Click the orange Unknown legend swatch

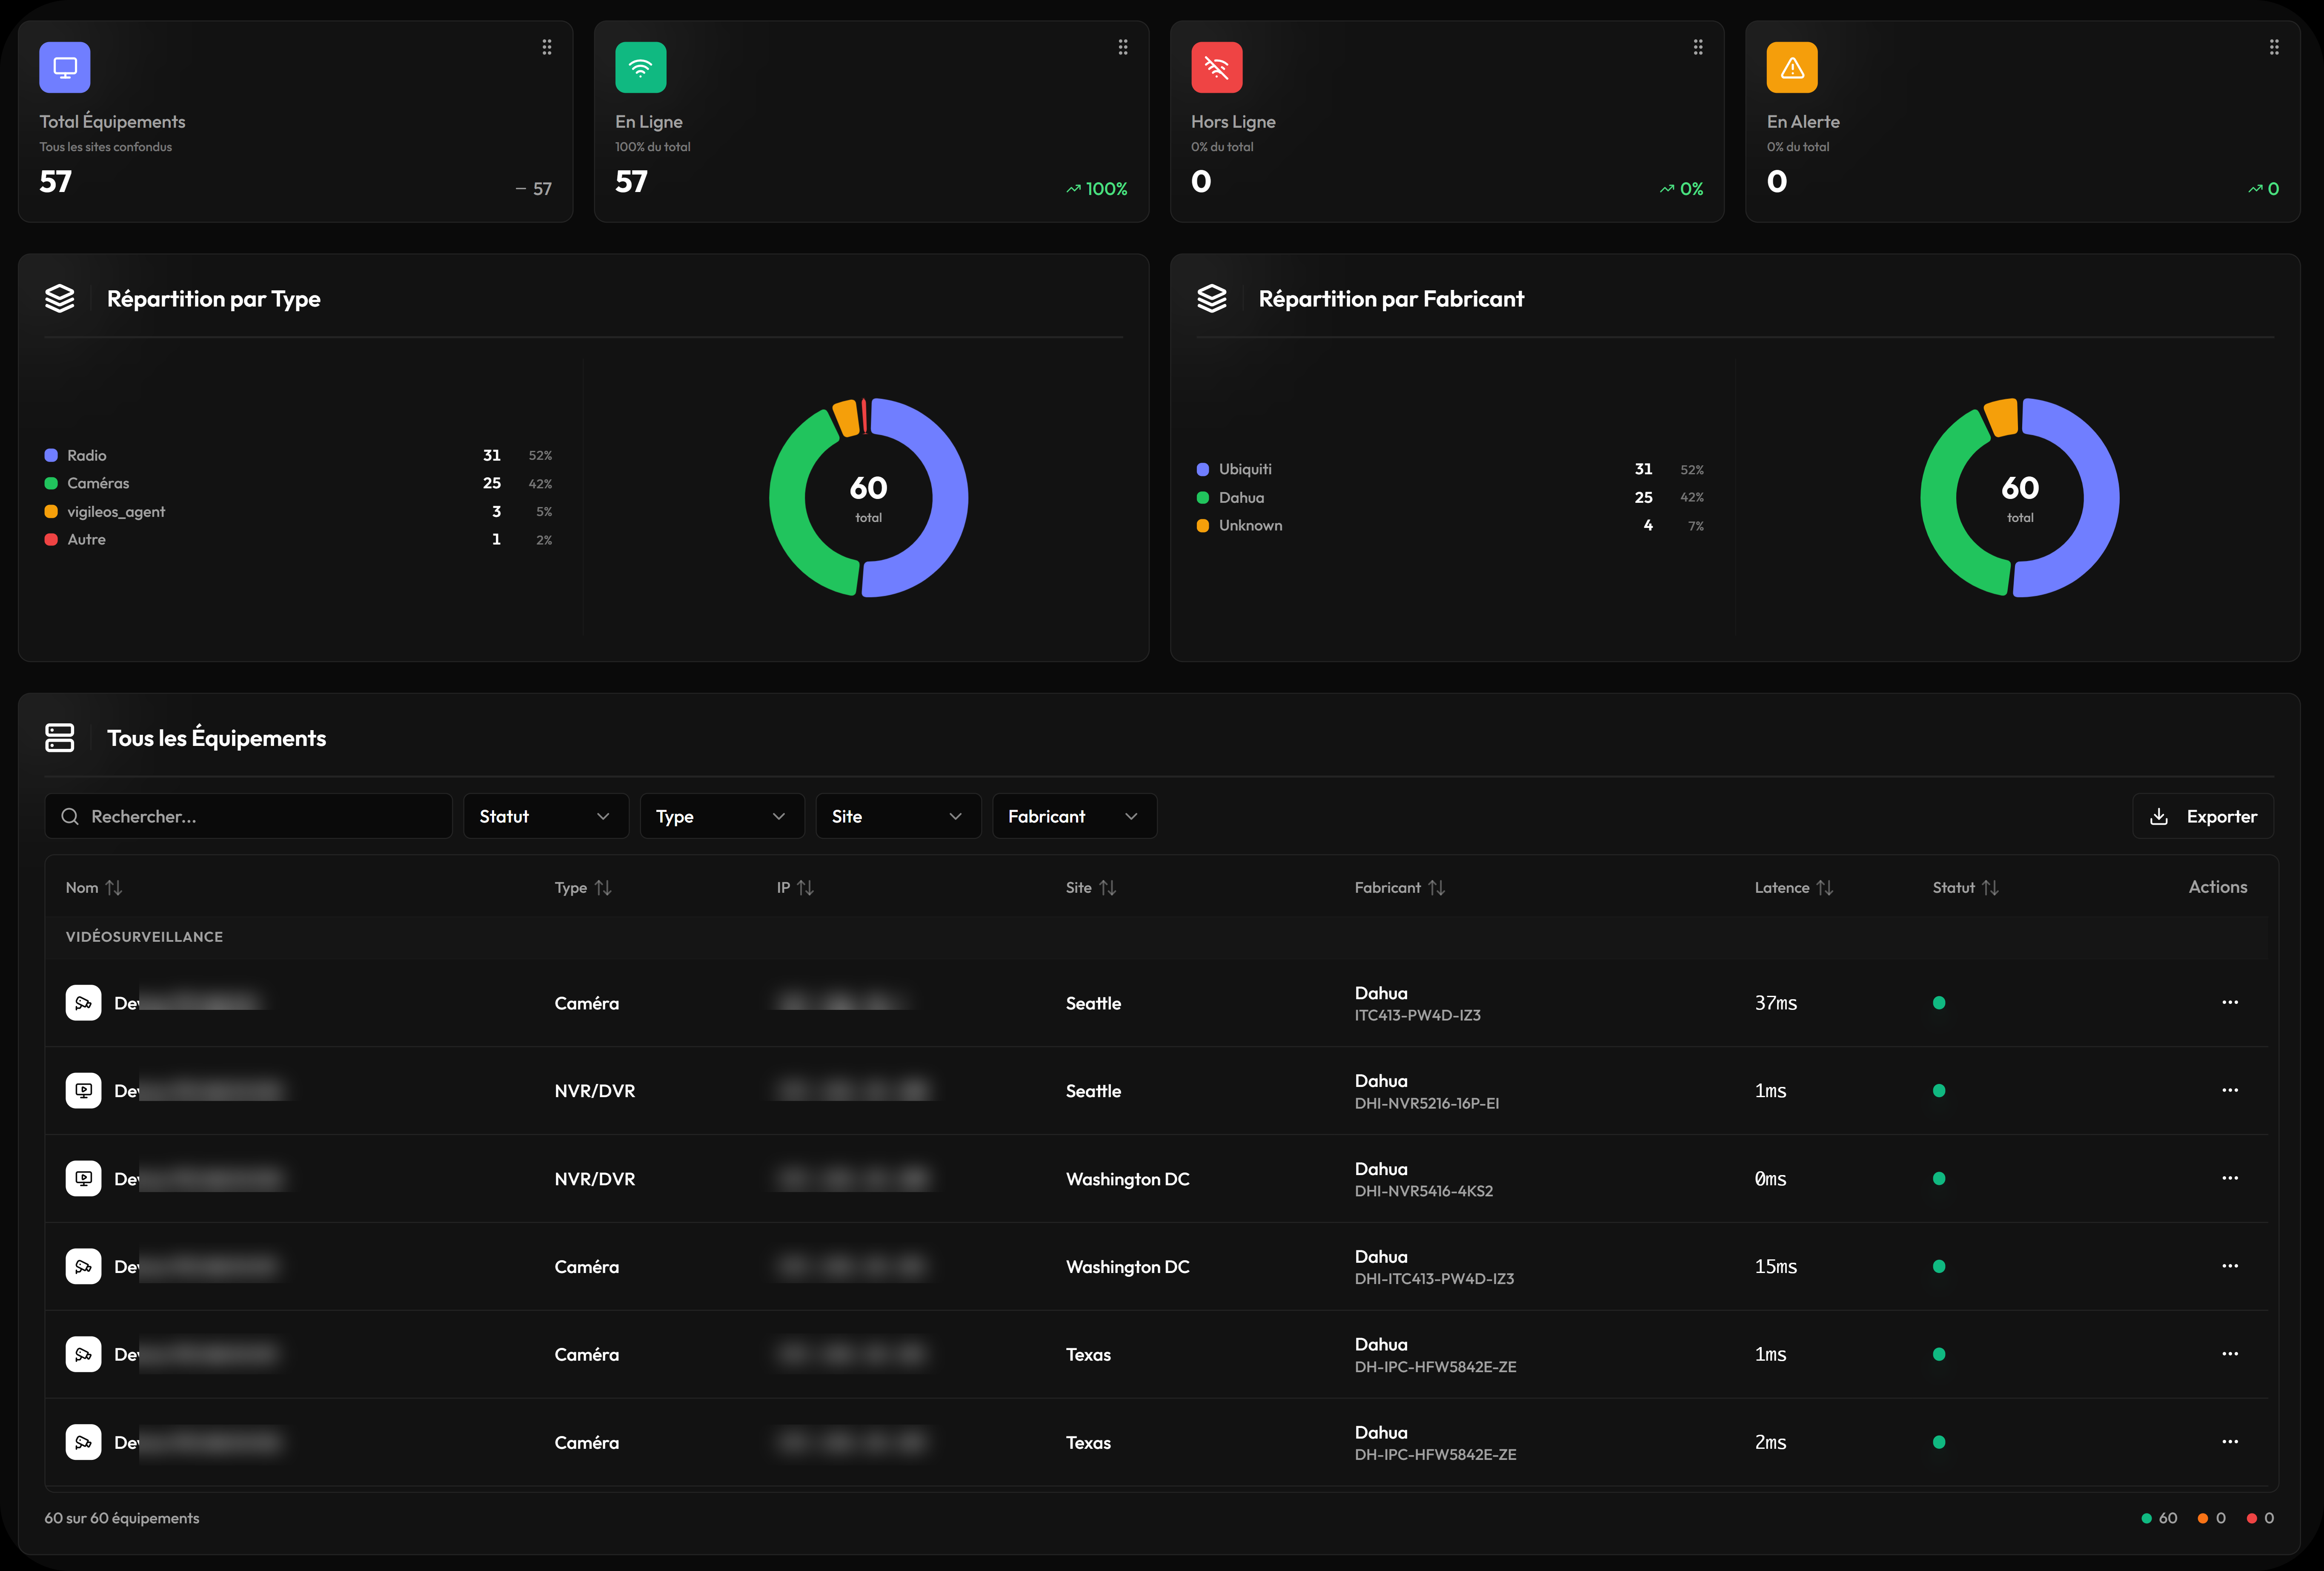click(1203, 526)
